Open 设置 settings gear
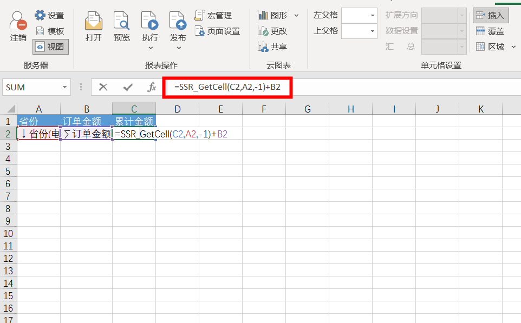521x323 pixels. (49, 15)
